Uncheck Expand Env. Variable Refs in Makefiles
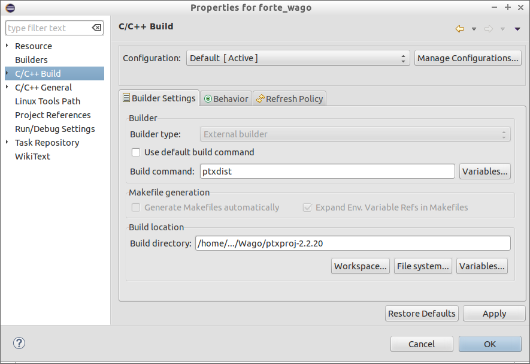The width and height of the screenshot is (530, 364). coord(307,207)
